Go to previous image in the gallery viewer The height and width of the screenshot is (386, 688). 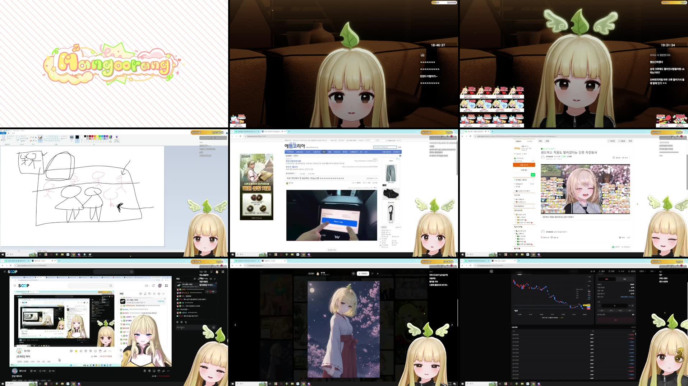click(x=235, y=325)
